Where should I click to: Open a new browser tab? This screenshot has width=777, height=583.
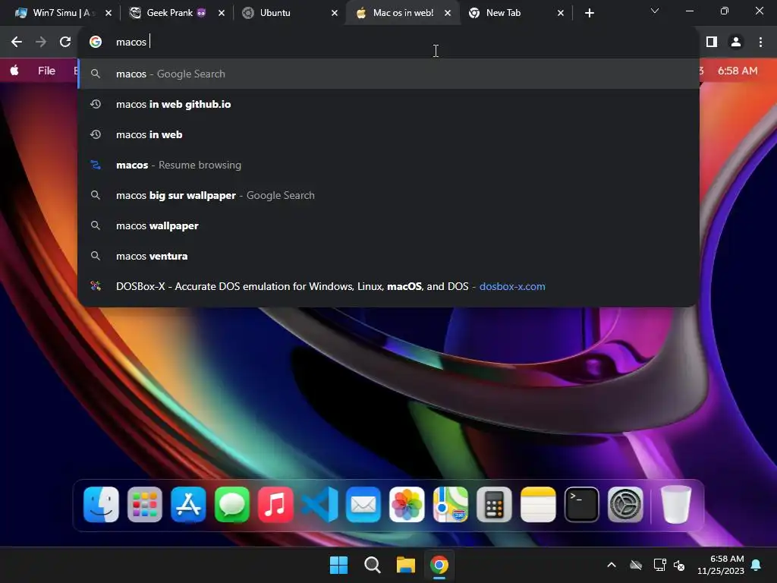click(589, 14)
